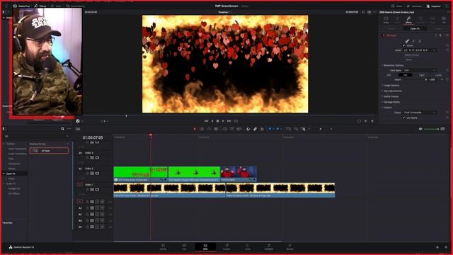The image size is (453, 255).
Task: Jump to first frame in viewer transport
Action: pos(206,121)
